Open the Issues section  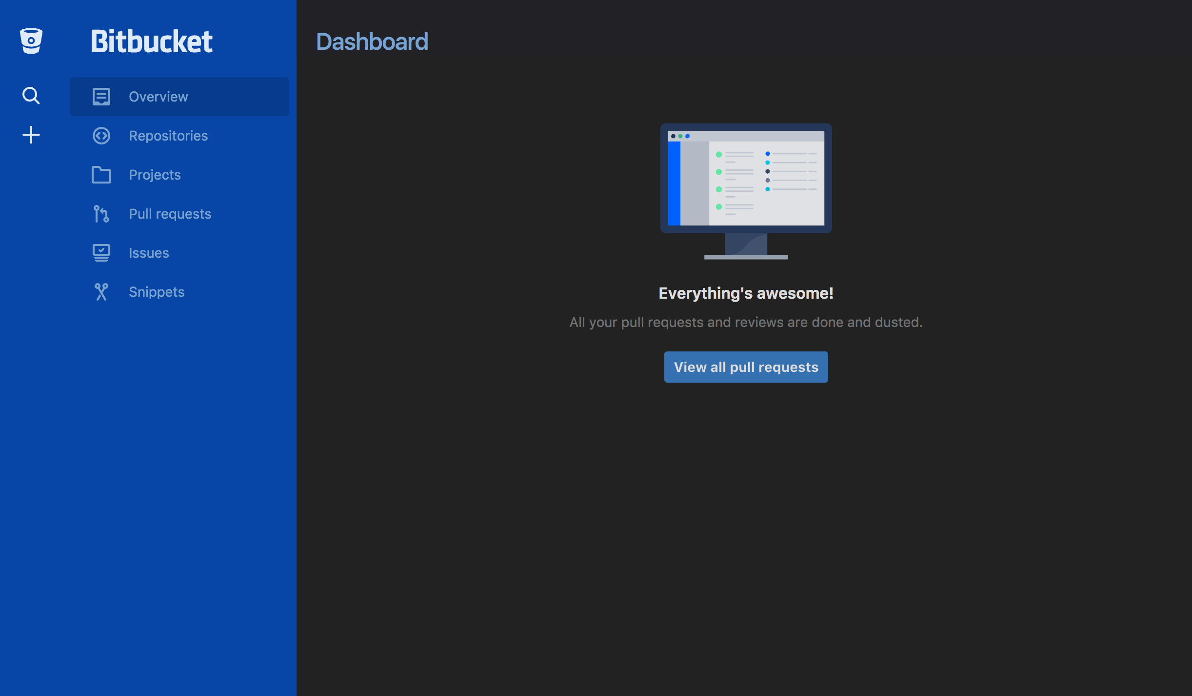(148, 253)
